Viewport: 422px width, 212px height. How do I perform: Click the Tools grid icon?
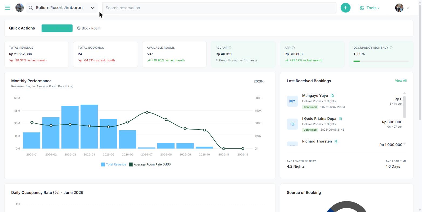point(362,8)
